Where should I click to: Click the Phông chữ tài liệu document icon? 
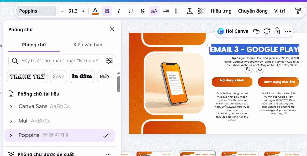click(x=11, y=94)
